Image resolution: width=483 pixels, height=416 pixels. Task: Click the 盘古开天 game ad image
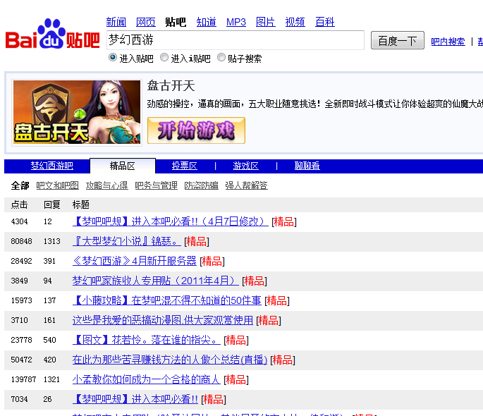[x=77, y=112]
